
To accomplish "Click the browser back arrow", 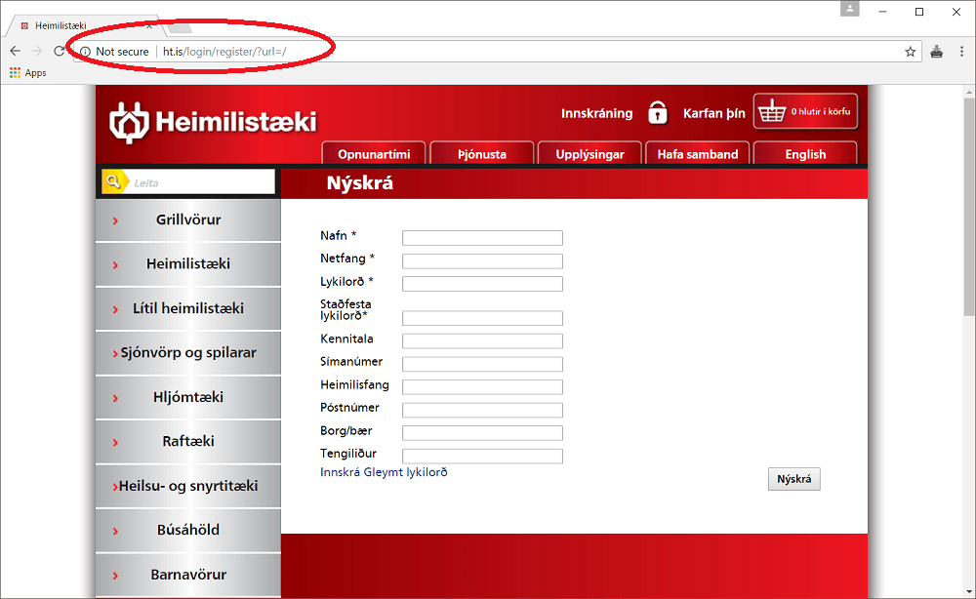I will coord(16,51).
